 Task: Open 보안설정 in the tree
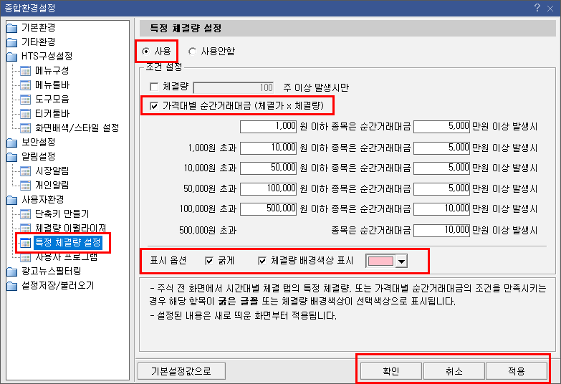tap(38, 142)
